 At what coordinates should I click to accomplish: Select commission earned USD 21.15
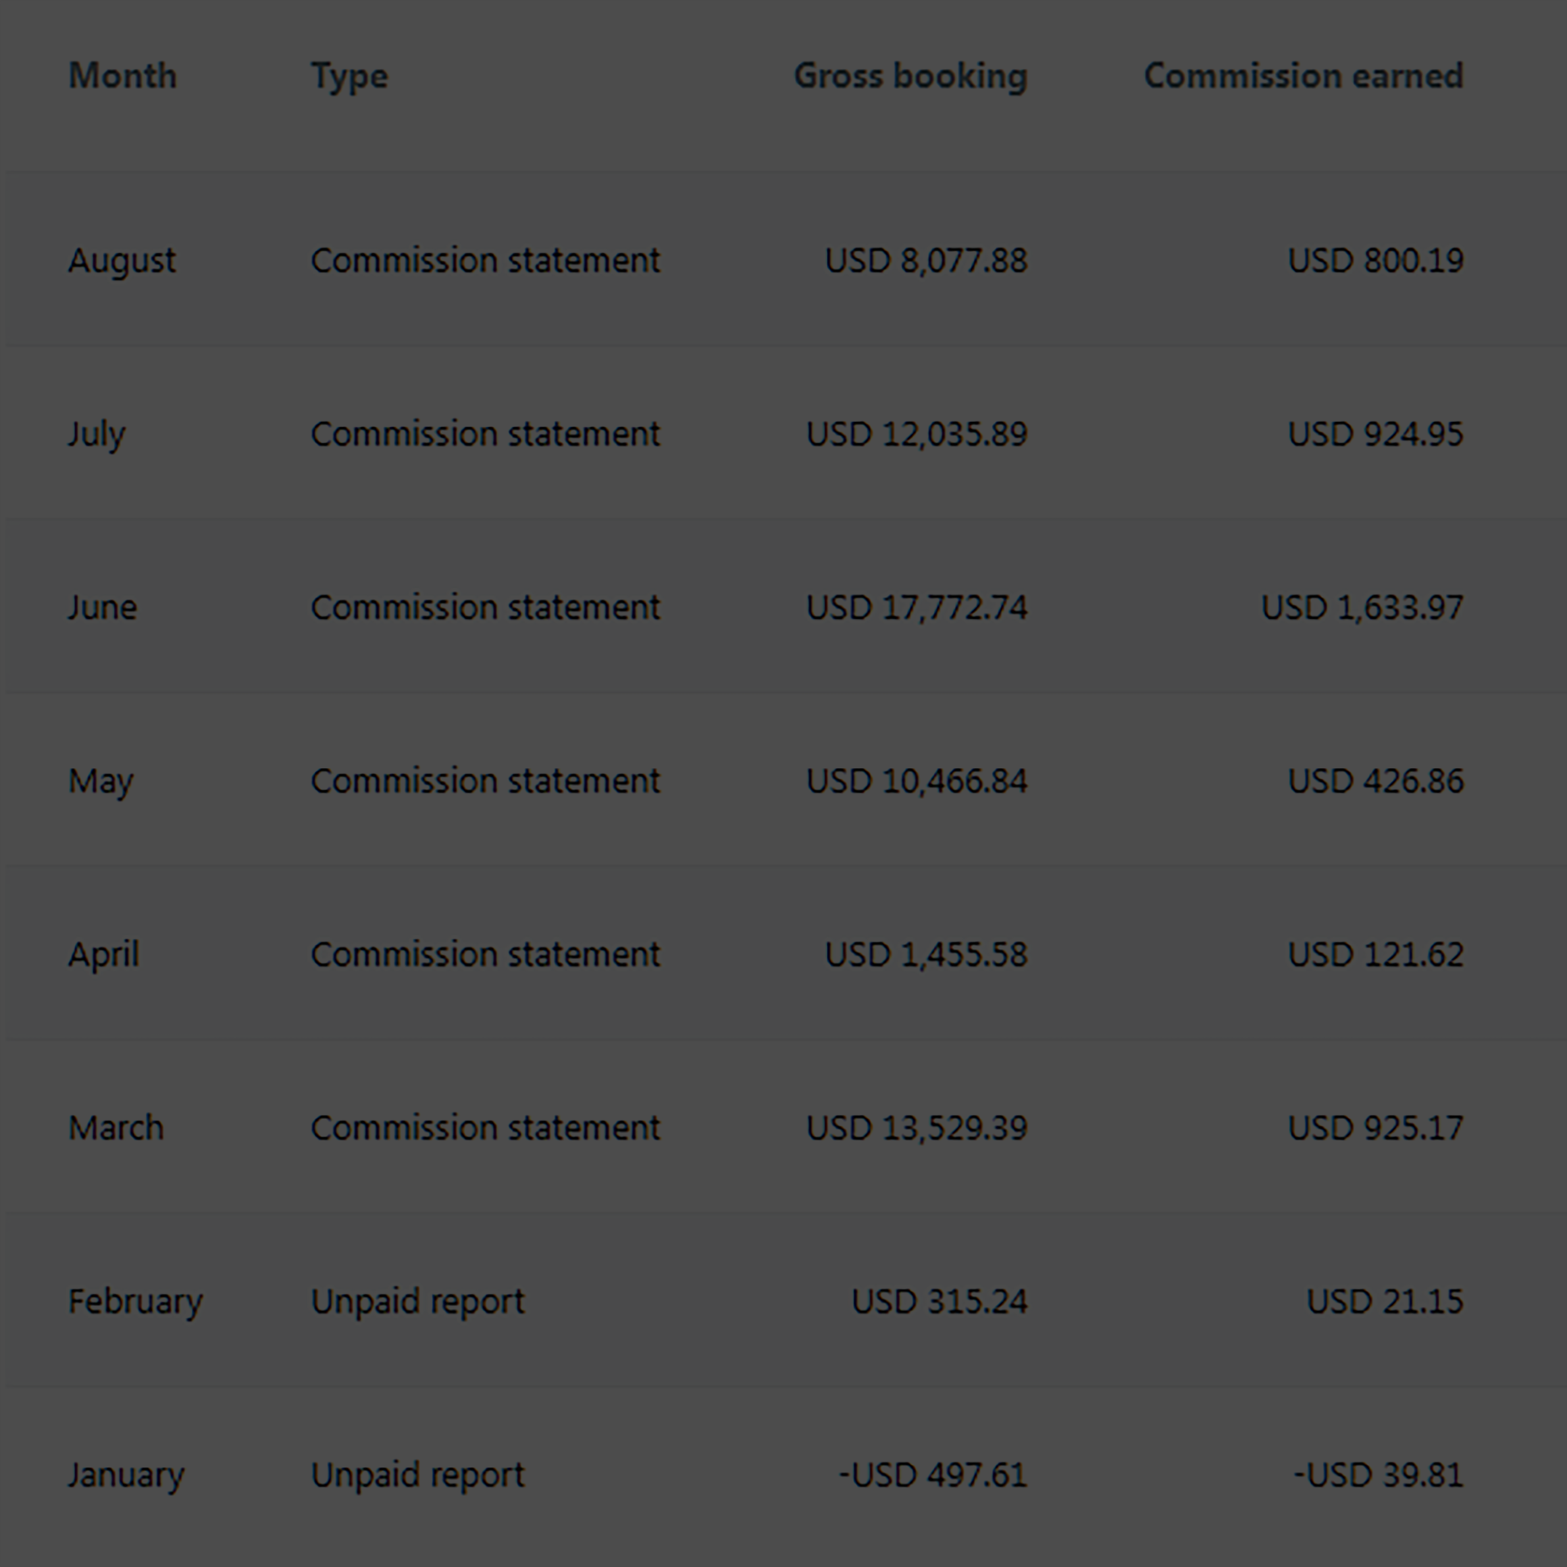[x=1385, y=1302]
